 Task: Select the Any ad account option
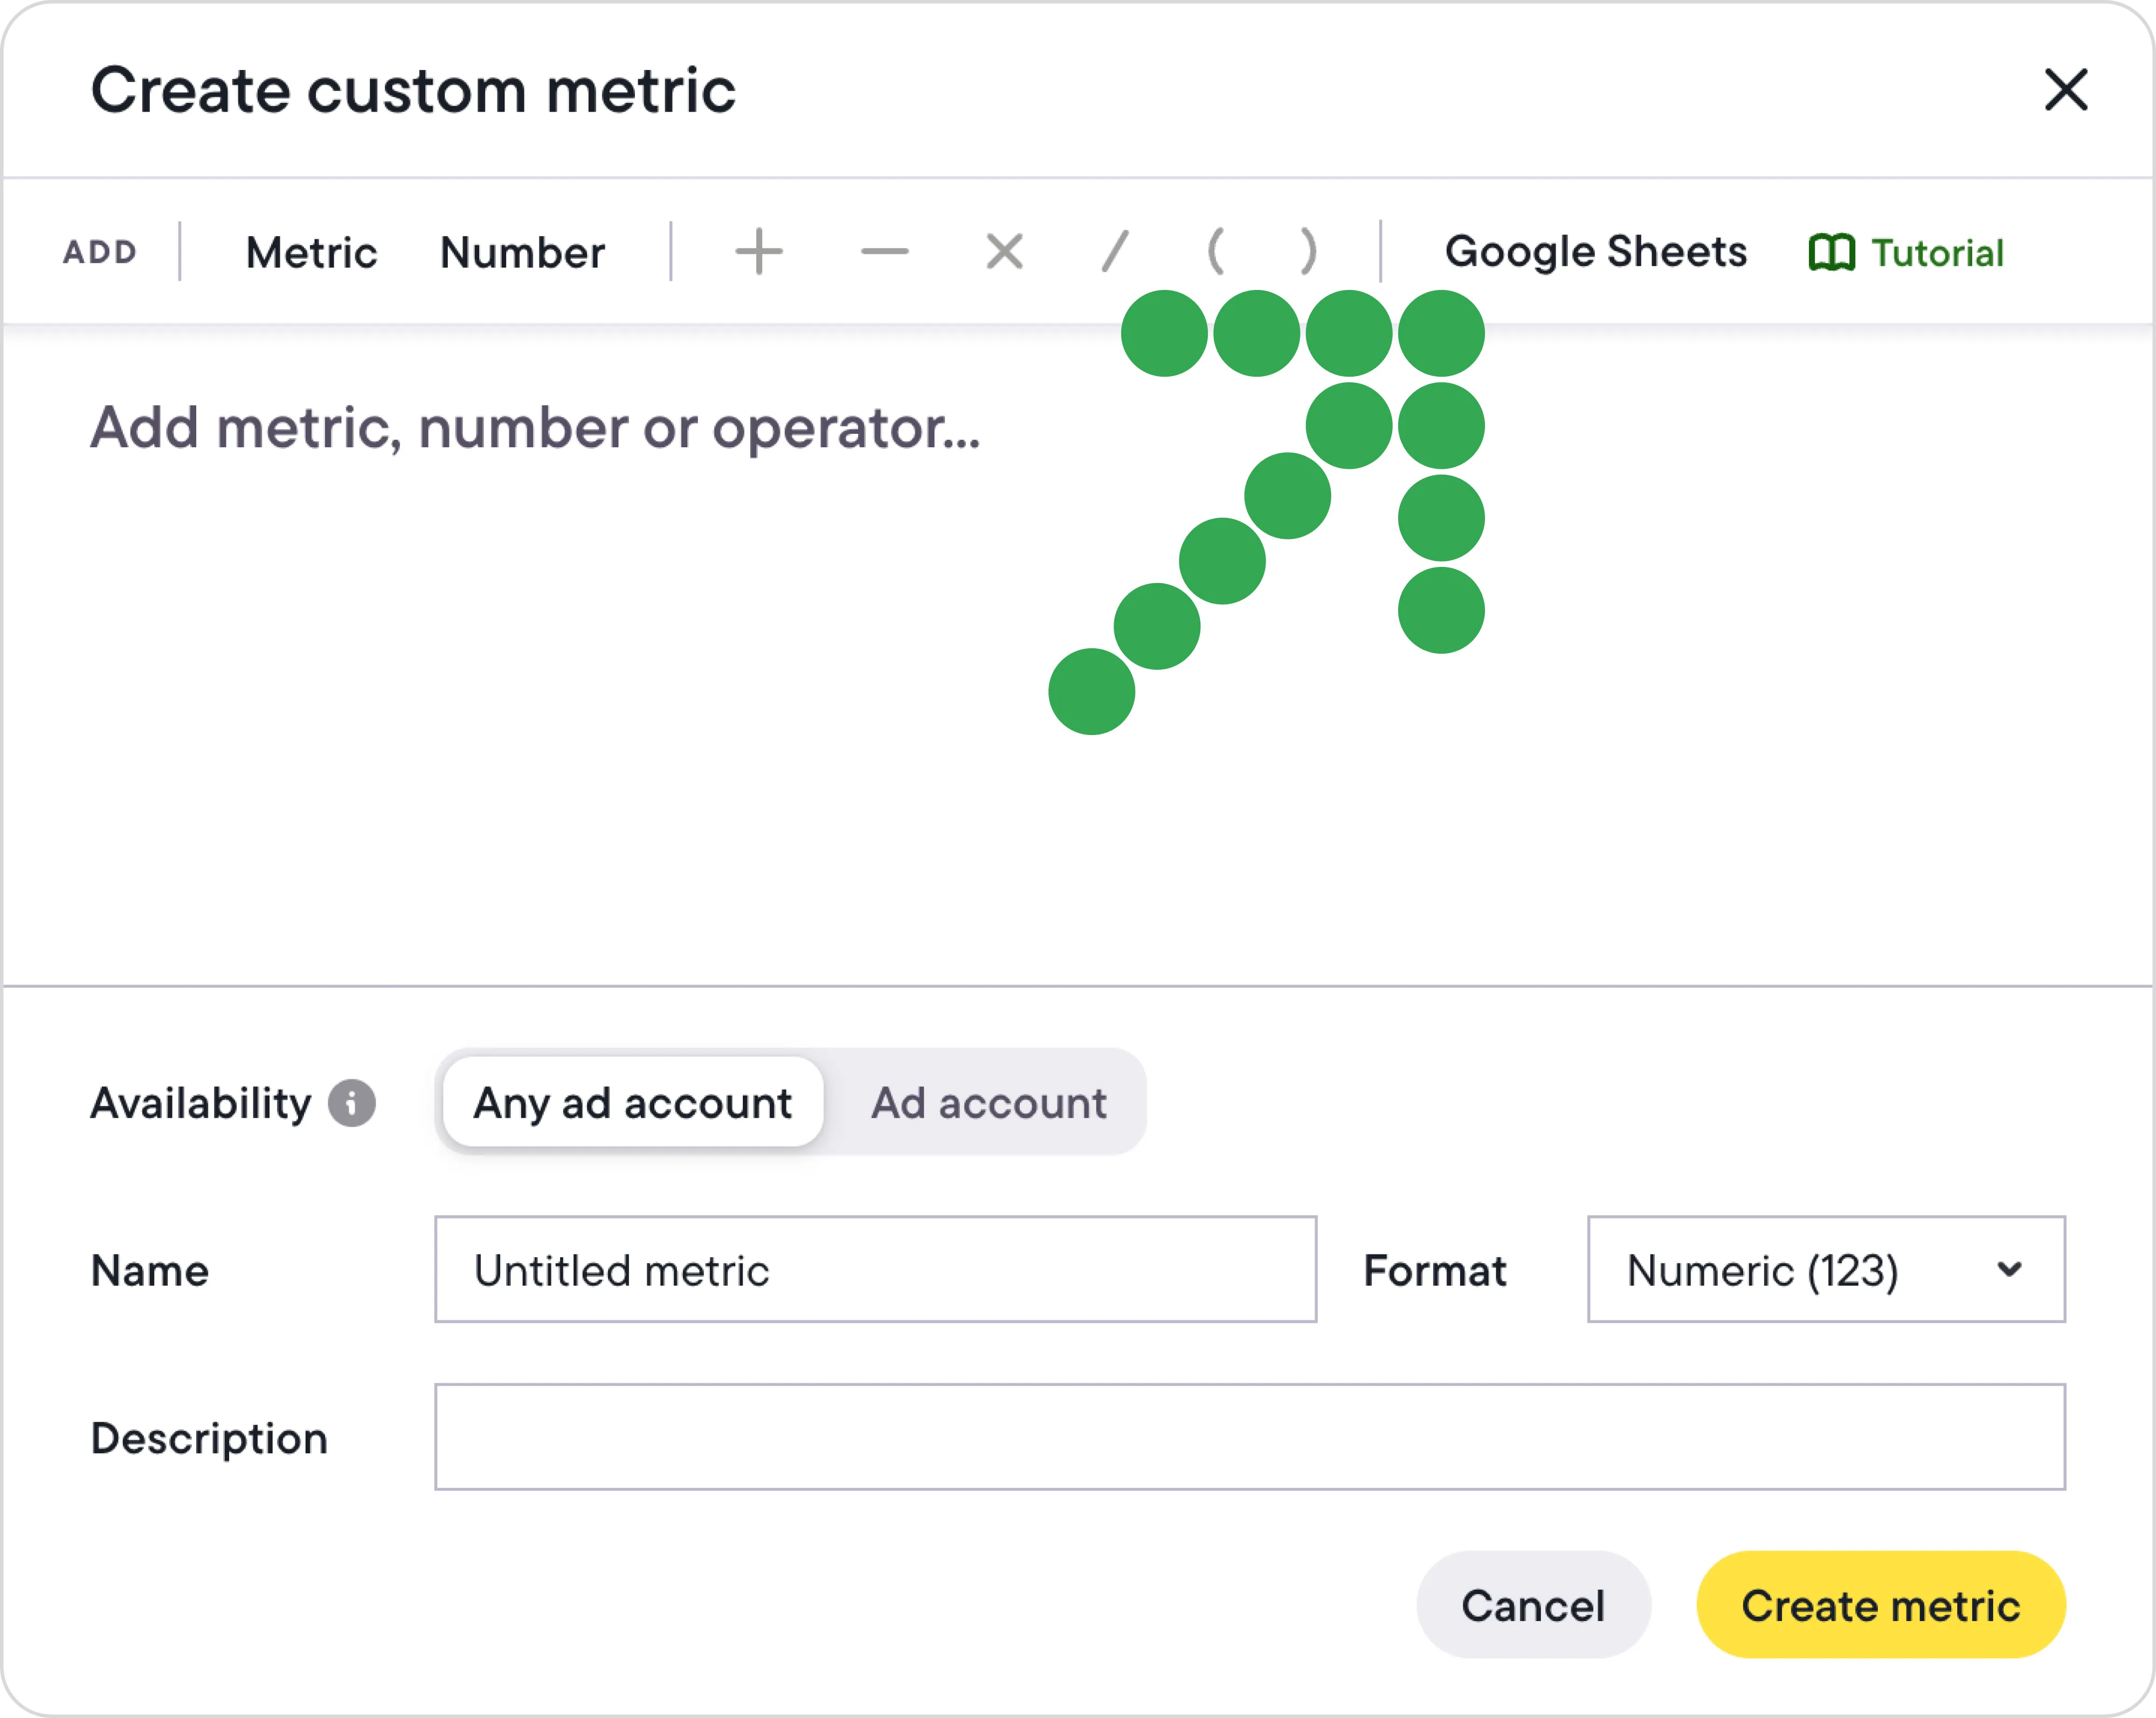coord(632,1103)
